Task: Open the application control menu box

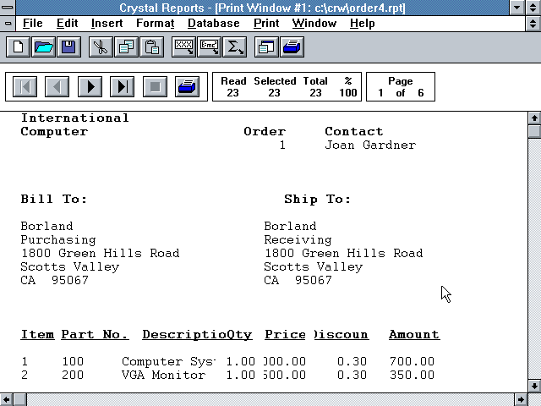Action: click(8, 8)
